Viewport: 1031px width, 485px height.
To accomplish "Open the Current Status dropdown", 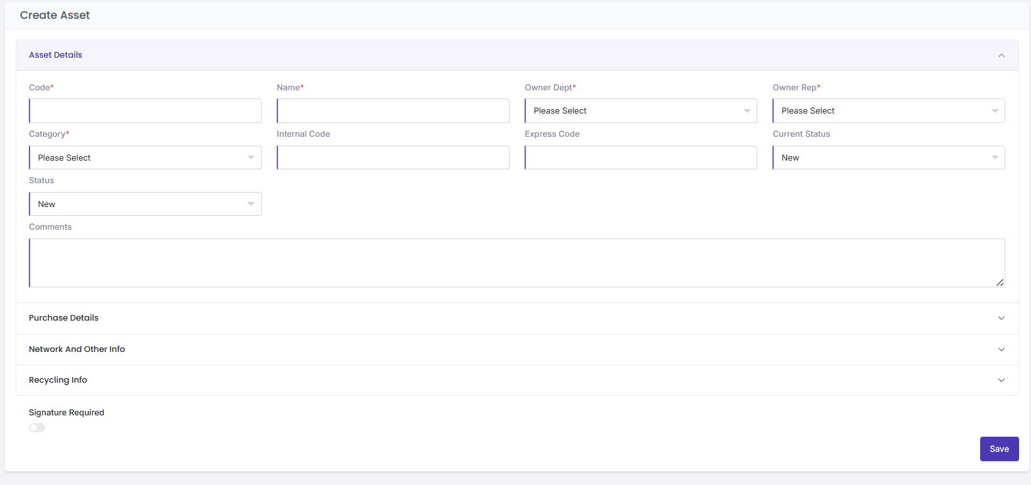I will (889, 157).
